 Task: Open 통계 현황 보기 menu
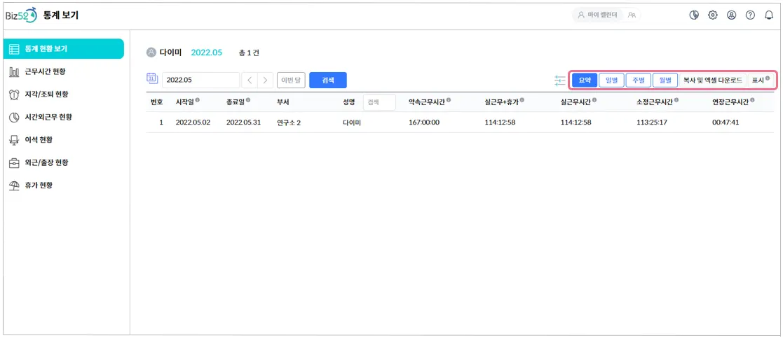point(63,49)
